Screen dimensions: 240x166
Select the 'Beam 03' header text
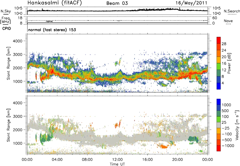tap(117, 3)
